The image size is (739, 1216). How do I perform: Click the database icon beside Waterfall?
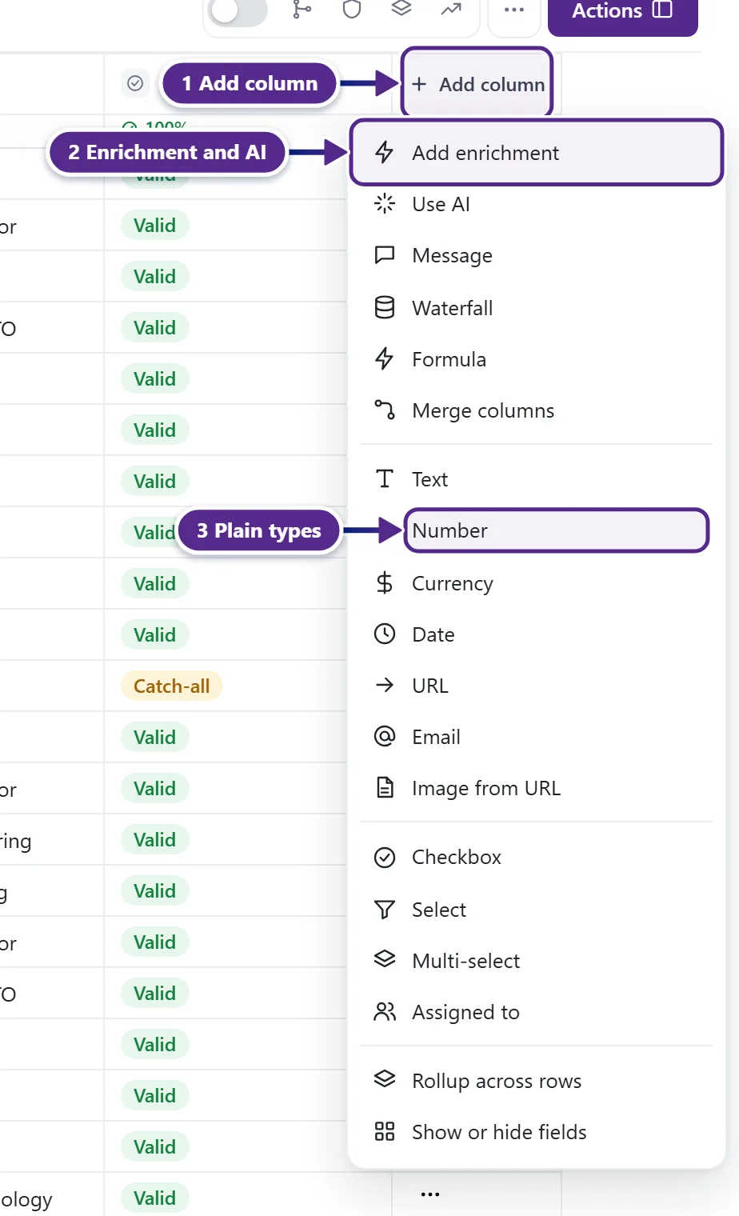tap(385, 307)
